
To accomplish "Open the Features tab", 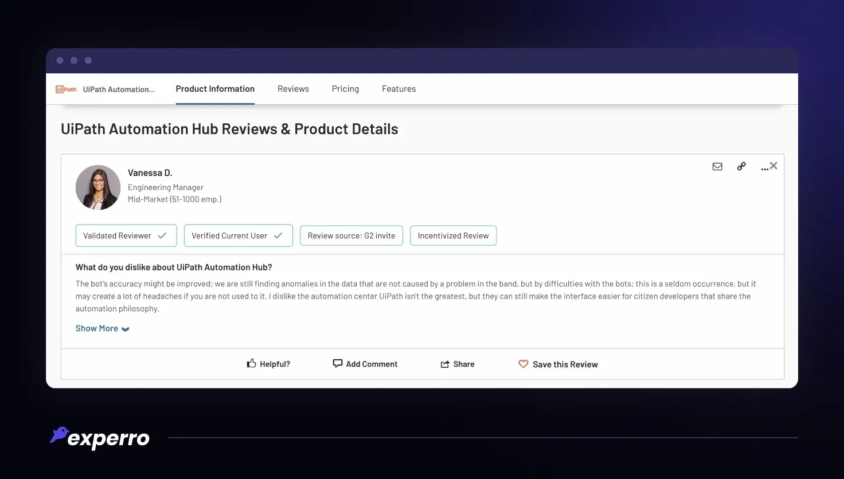I will coord(398,89).
